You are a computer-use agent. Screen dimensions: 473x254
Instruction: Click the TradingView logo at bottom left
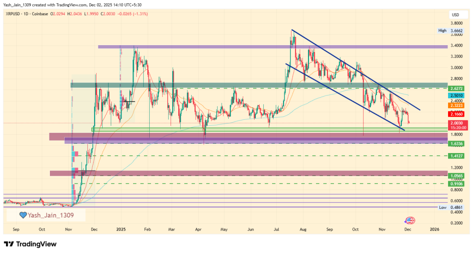pyautogui.click(x=30, y=244)
